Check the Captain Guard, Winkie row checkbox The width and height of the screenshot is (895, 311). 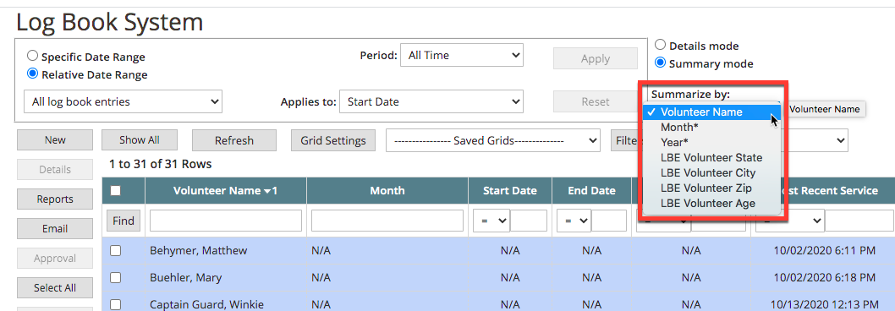point(115,305)
